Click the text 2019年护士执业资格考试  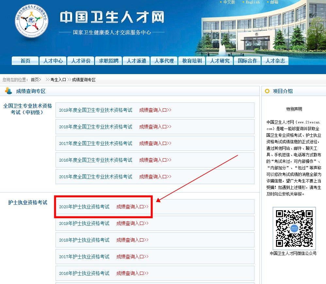click(84, 223)
